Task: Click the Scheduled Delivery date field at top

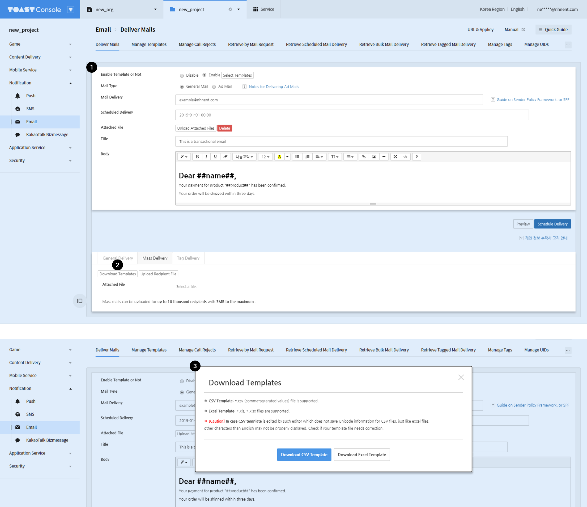Action: (x=352, y=115)
